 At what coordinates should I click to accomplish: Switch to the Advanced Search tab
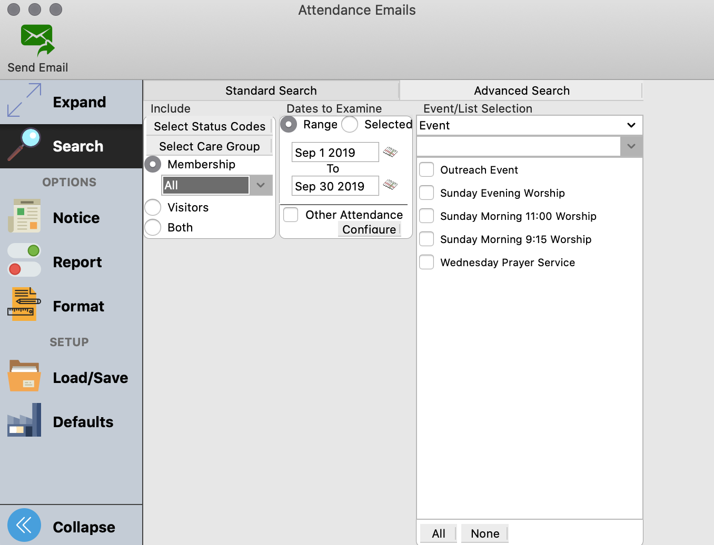(x=521, y=90)
